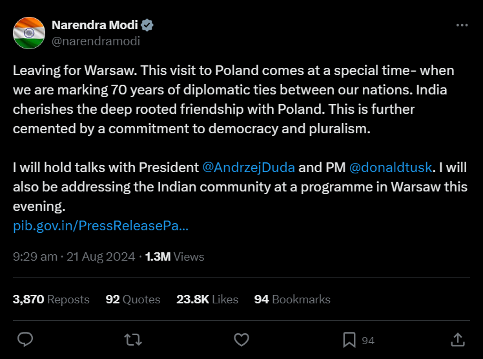Viewport: 483px width, 359px height.
Task: Bookmark the tweet using bookmark icon
Action: (x=349, y=339)
